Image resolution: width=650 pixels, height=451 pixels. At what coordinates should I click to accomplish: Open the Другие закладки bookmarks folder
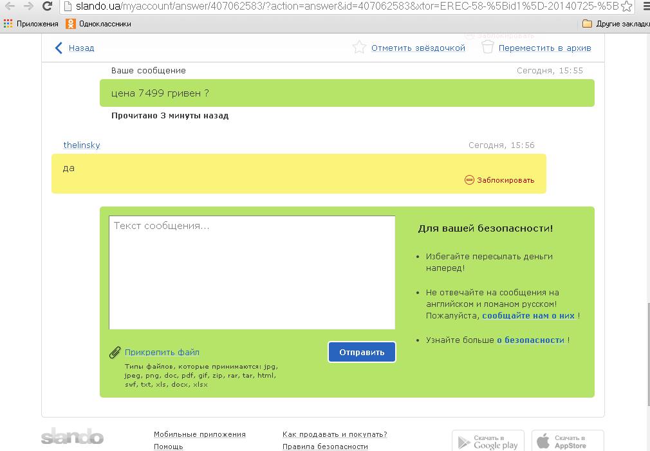tap(615, 24)
